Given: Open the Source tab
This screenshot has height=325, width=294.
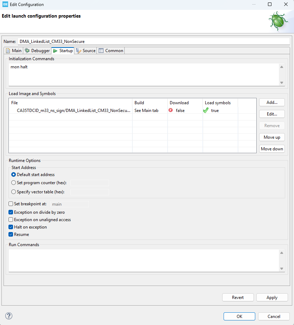Looking at the screenshot, I should (x=86, y=51).
